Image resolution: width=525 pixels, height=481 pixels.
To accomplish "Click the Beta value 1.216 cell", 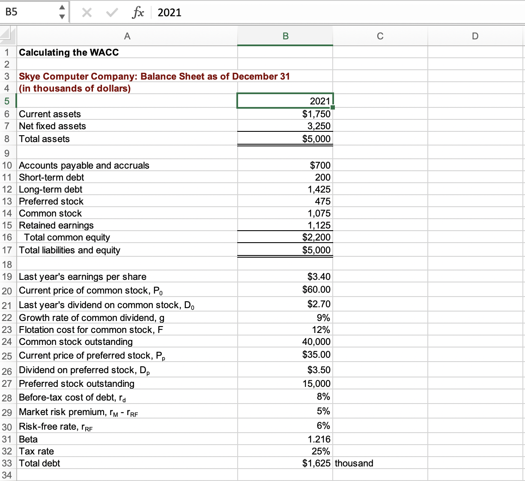I will point(285,439).
